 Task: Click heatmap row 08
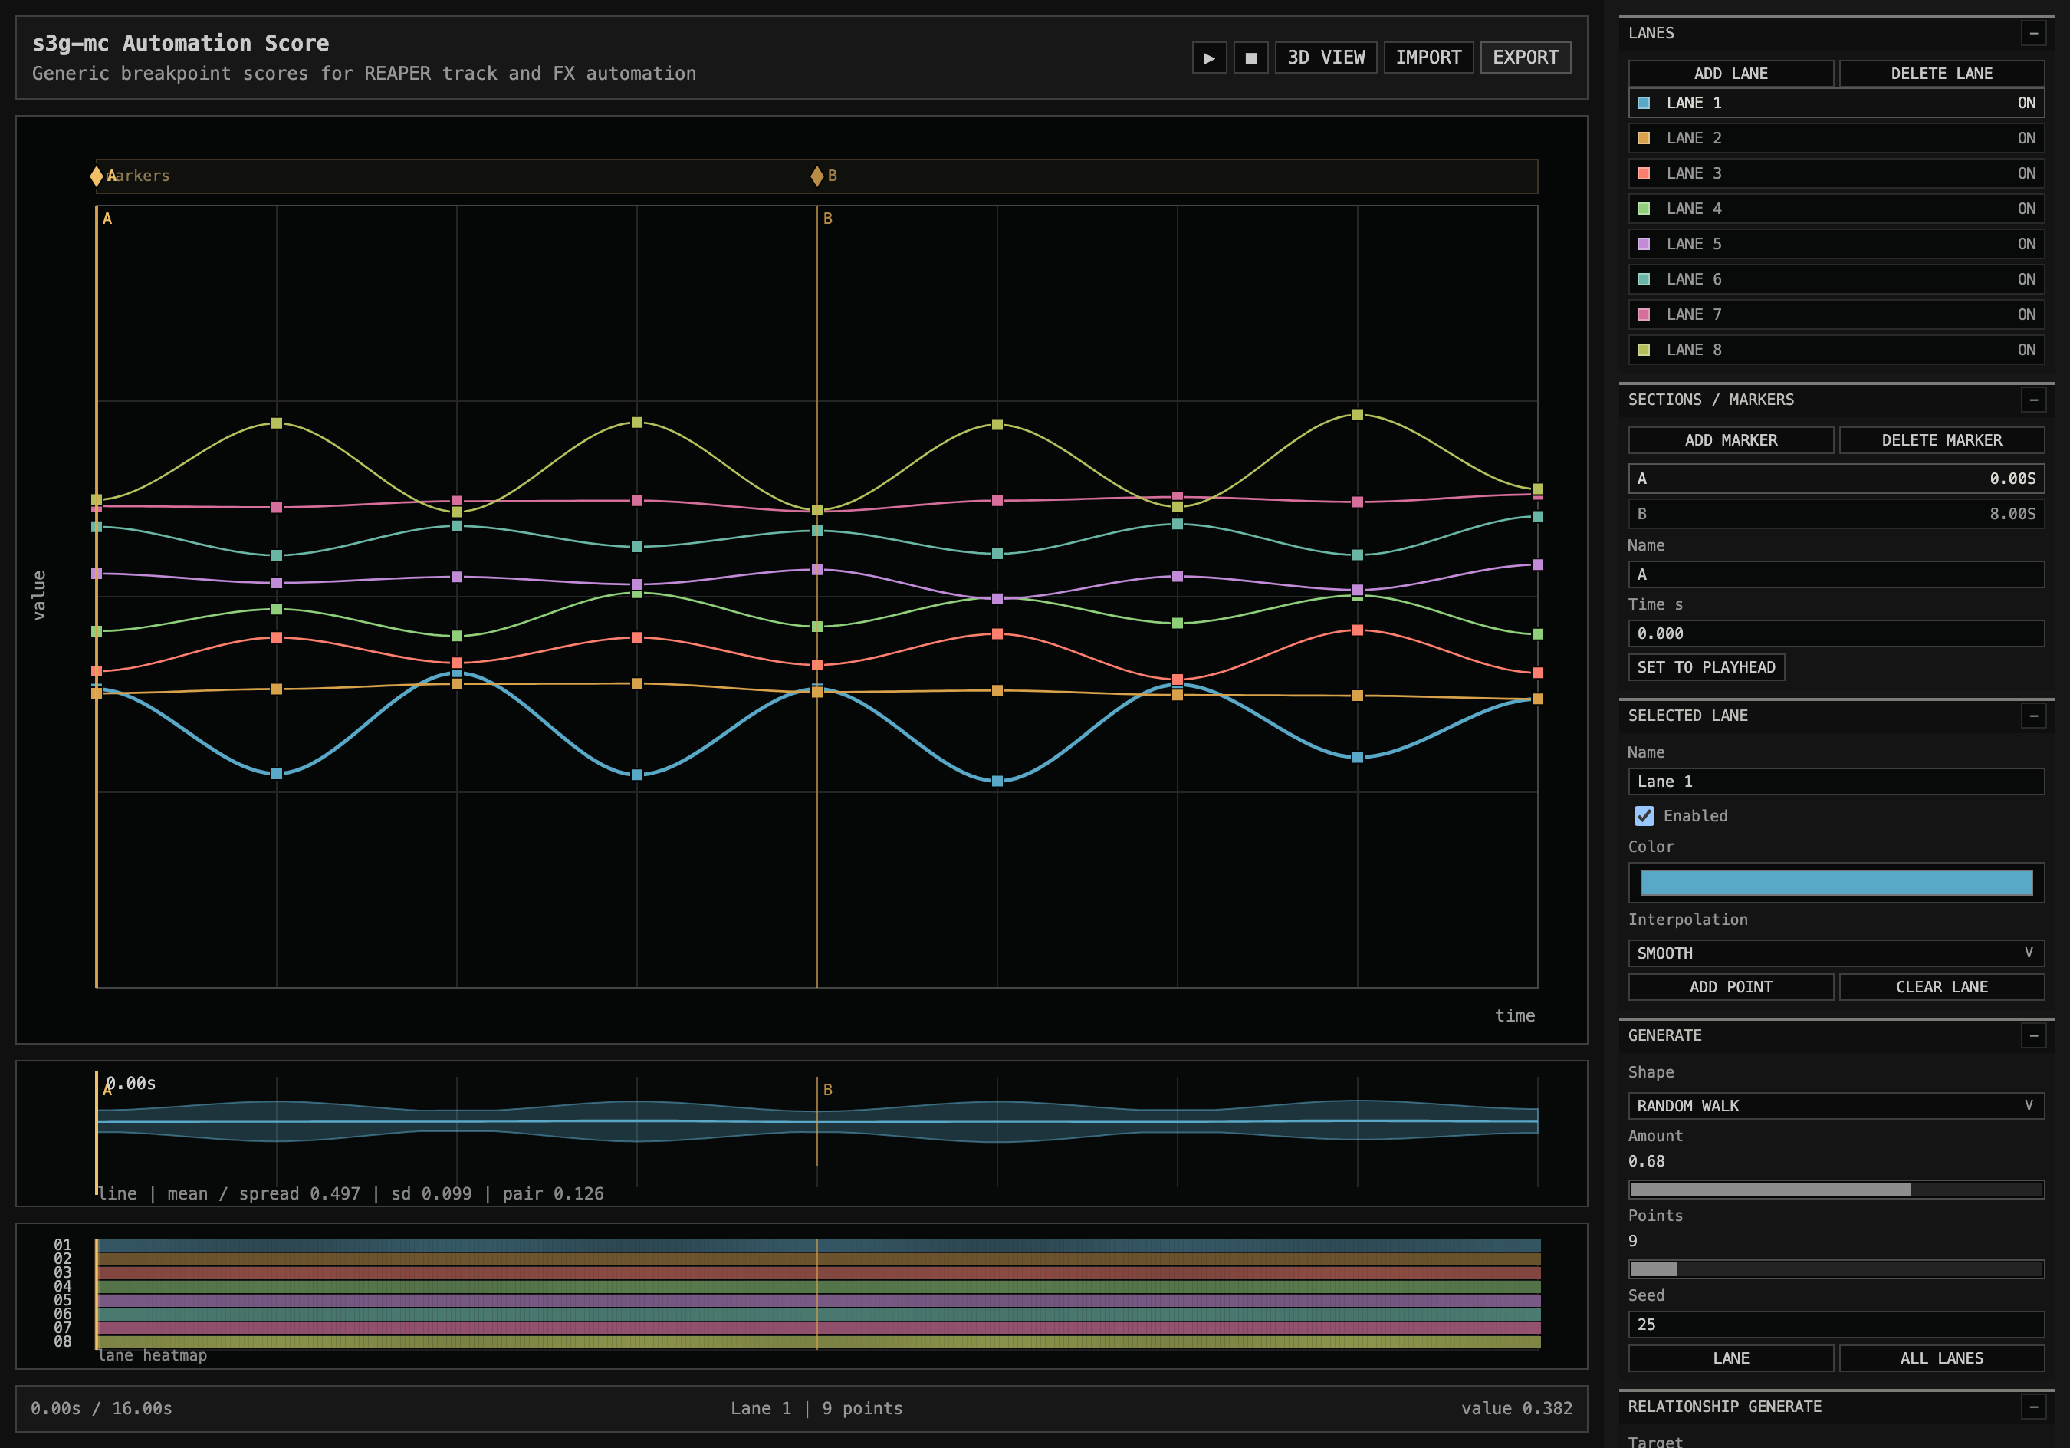819,1342
